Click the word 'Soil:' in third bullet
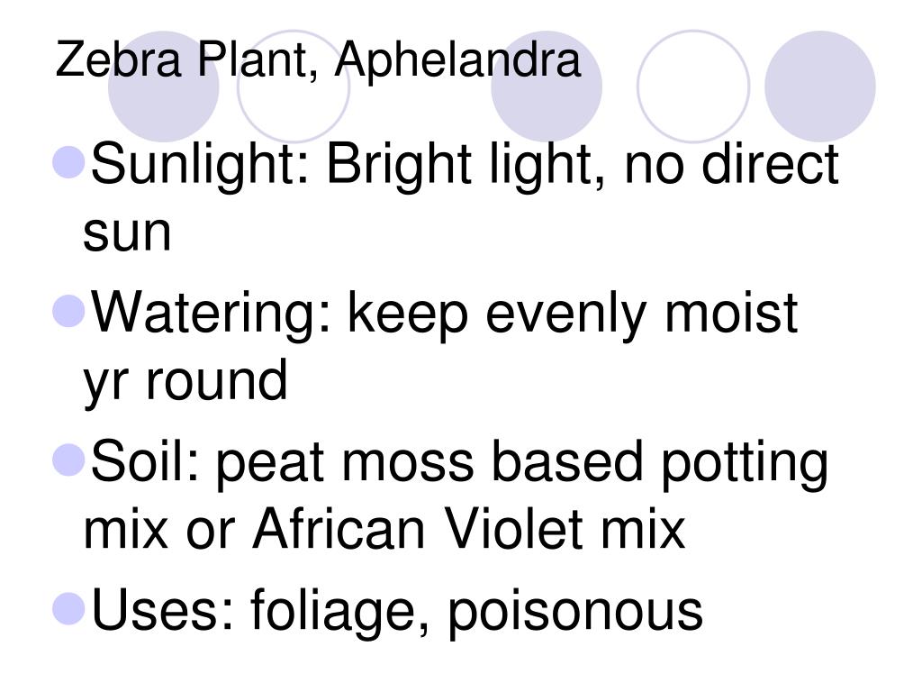 (x=145, y=461)
